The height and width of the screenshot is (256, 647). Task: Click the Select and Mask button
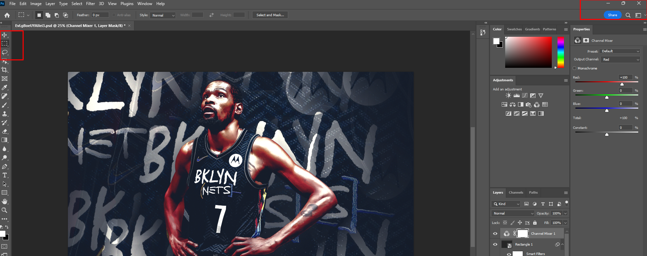tap(270, 15)
